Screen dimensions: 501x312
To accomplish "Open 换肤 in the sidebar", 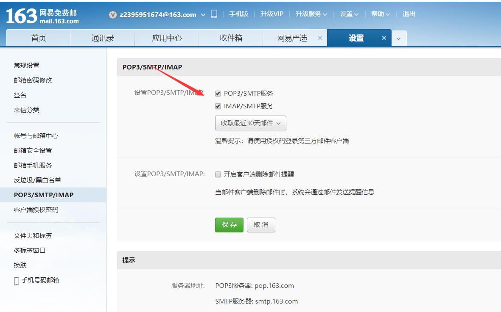I will (x=20, y=265).
